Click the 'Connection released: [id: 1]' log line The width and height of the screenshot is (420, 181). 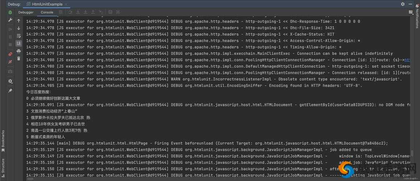tap(218, 73)
